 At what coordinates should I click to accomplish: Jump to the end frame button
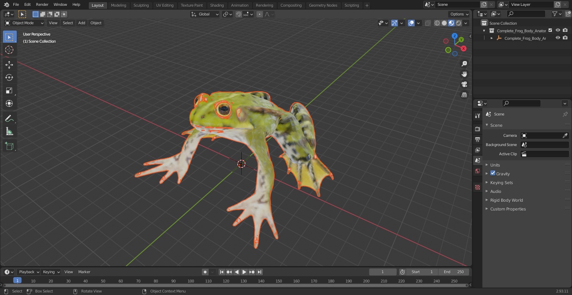pos(259,272)
